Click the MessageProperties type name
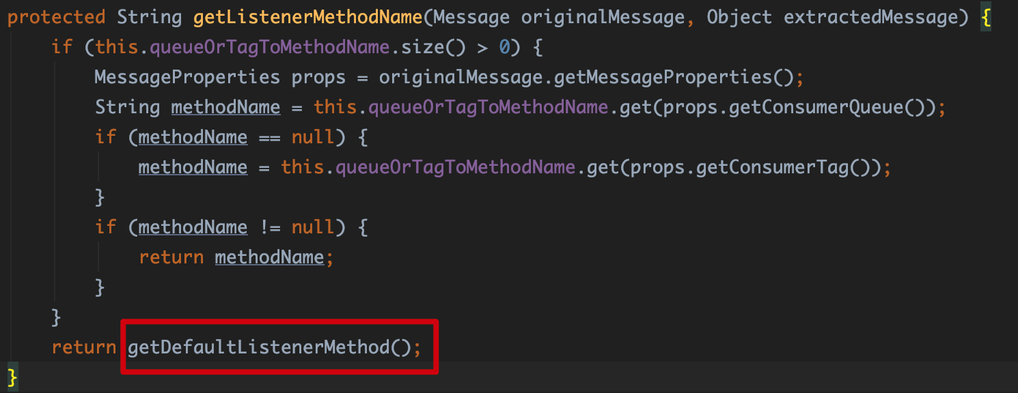 tap(187, 77)
